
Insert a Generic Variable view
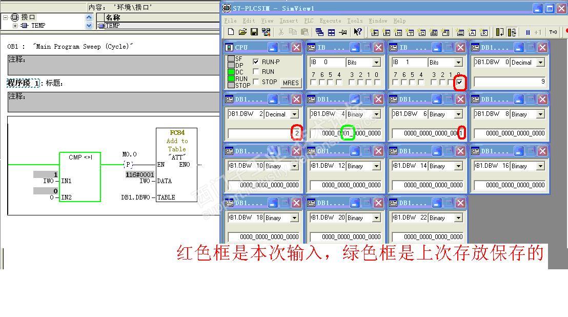click(x=434, y=33)
